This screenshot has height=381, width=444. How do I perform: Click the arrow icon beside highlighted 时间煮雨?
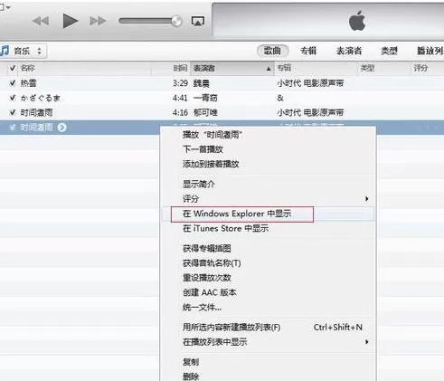[x=61, y=128]
